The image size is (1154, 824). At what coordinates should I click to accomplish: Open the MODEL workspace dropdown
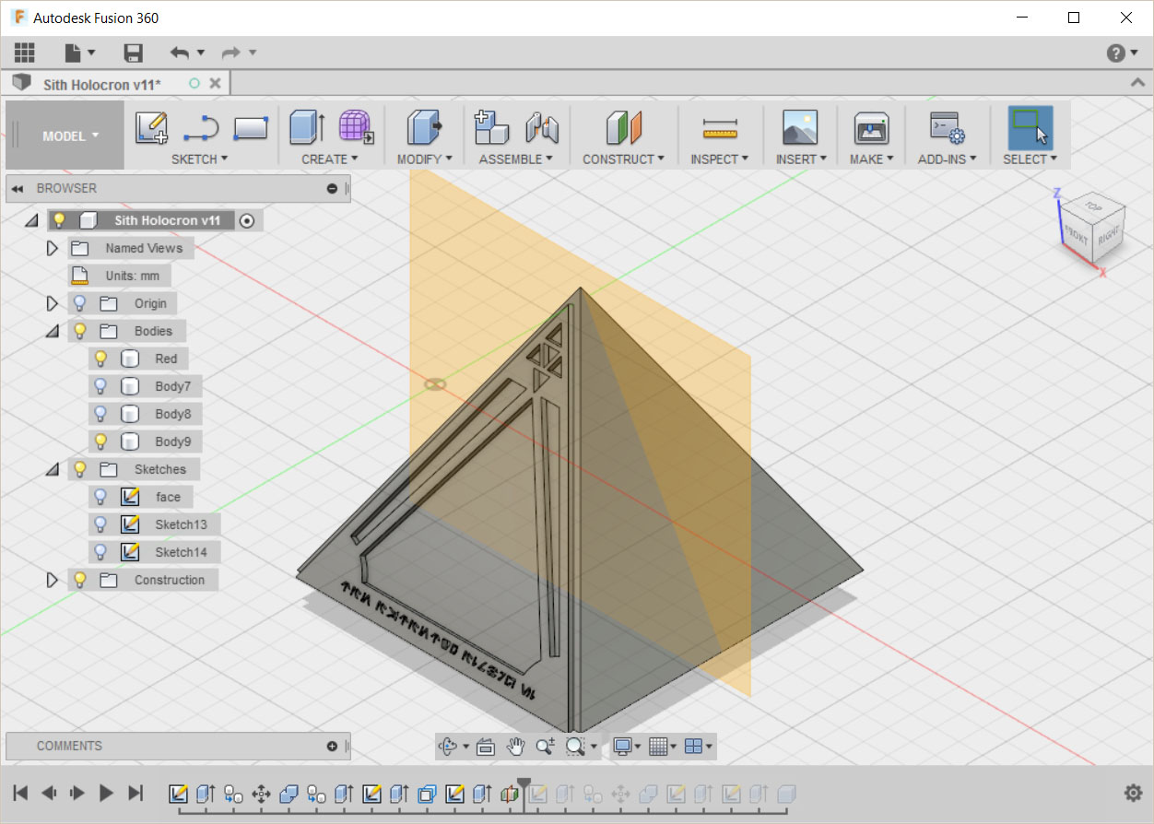(70, 135)
